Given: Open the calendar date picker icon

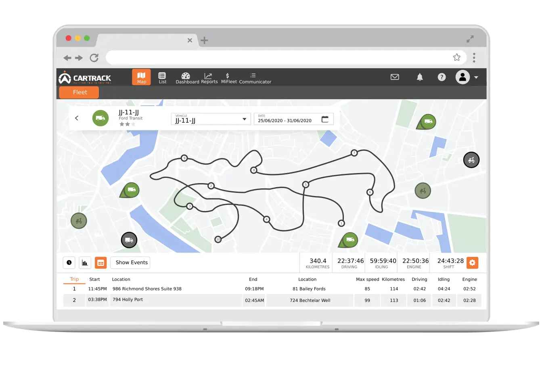Looking at the screenshot, I should (325, 119).
